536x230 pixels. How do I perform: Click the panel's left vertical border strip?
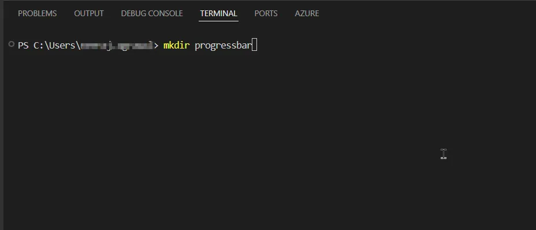click(2, 115)
